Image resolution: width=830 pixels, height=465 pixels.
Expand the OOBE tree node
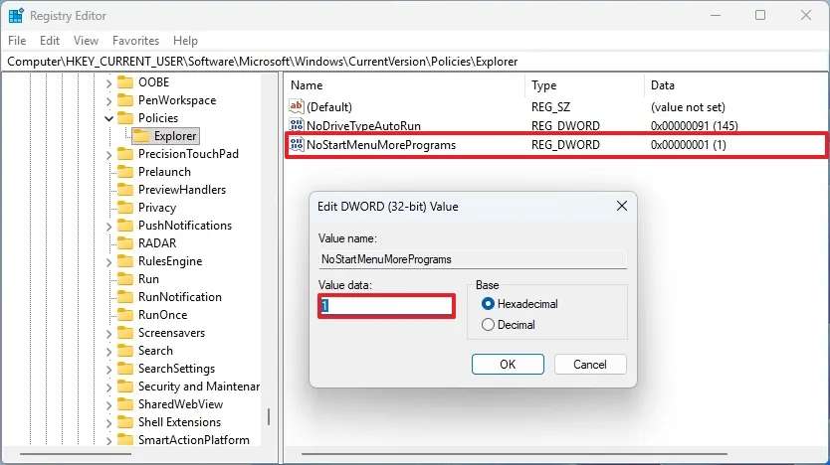pyautogui.click(x=108, y=82)
